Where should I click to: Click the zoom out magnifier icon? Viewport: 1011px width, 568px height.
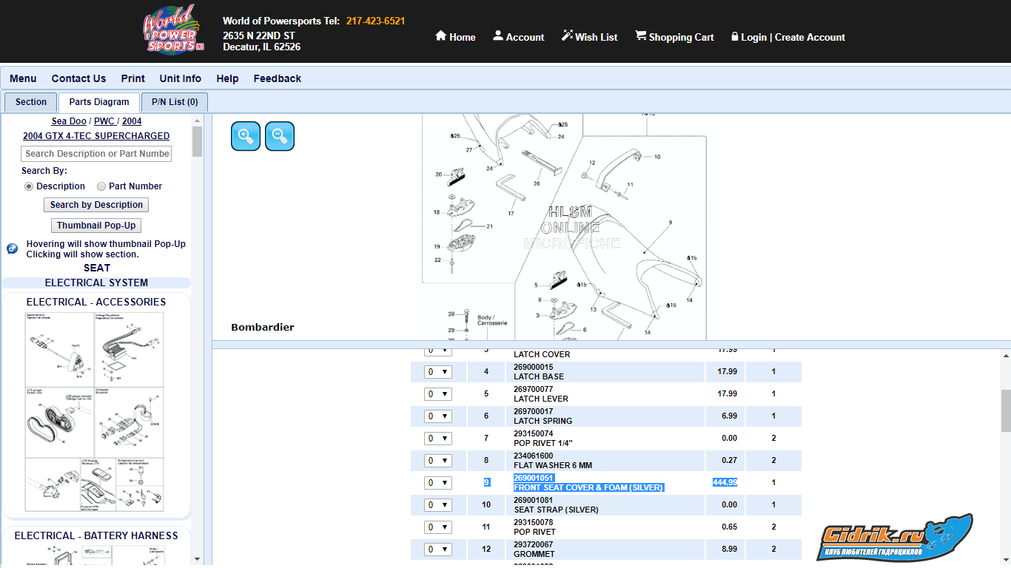pos(280,136)
